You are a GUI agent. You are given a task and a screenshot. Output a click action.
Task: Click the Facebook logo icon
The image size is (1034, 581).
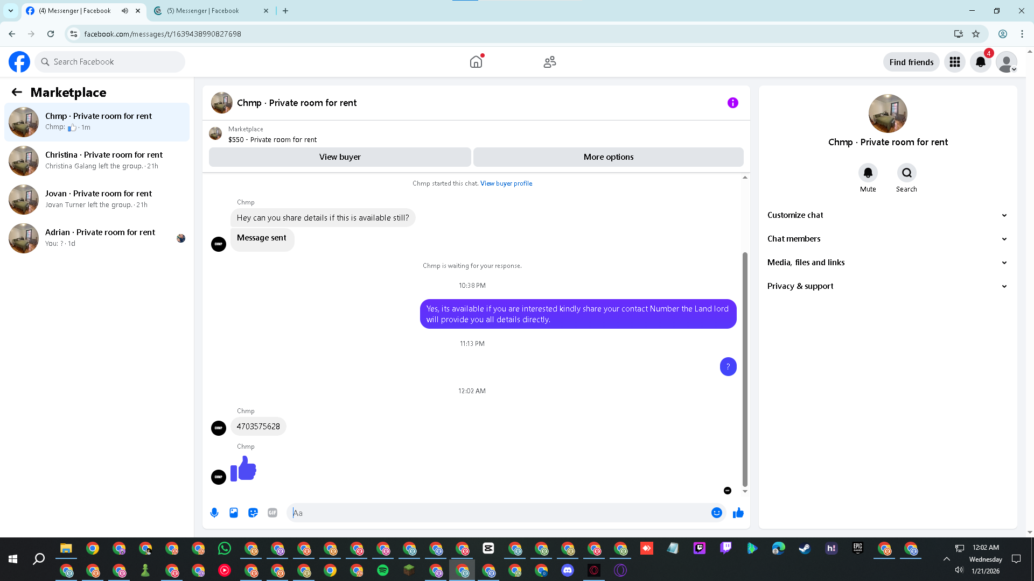19,62
